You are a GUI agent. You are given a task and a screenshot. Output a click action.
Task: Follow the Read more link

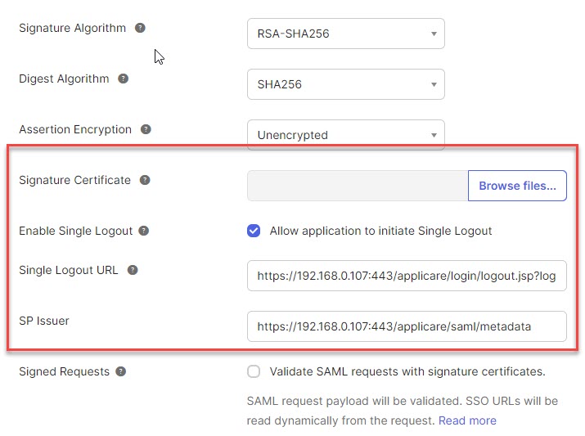tap(467, 420)
